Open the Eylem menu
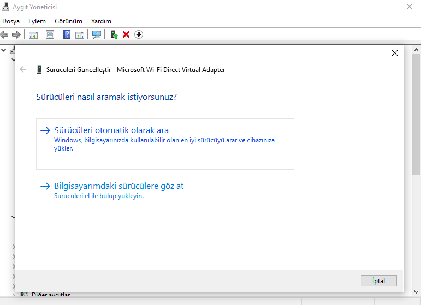The height and width of the screenshot is (305, 421). pyautogui.click(x=37, y=21)
